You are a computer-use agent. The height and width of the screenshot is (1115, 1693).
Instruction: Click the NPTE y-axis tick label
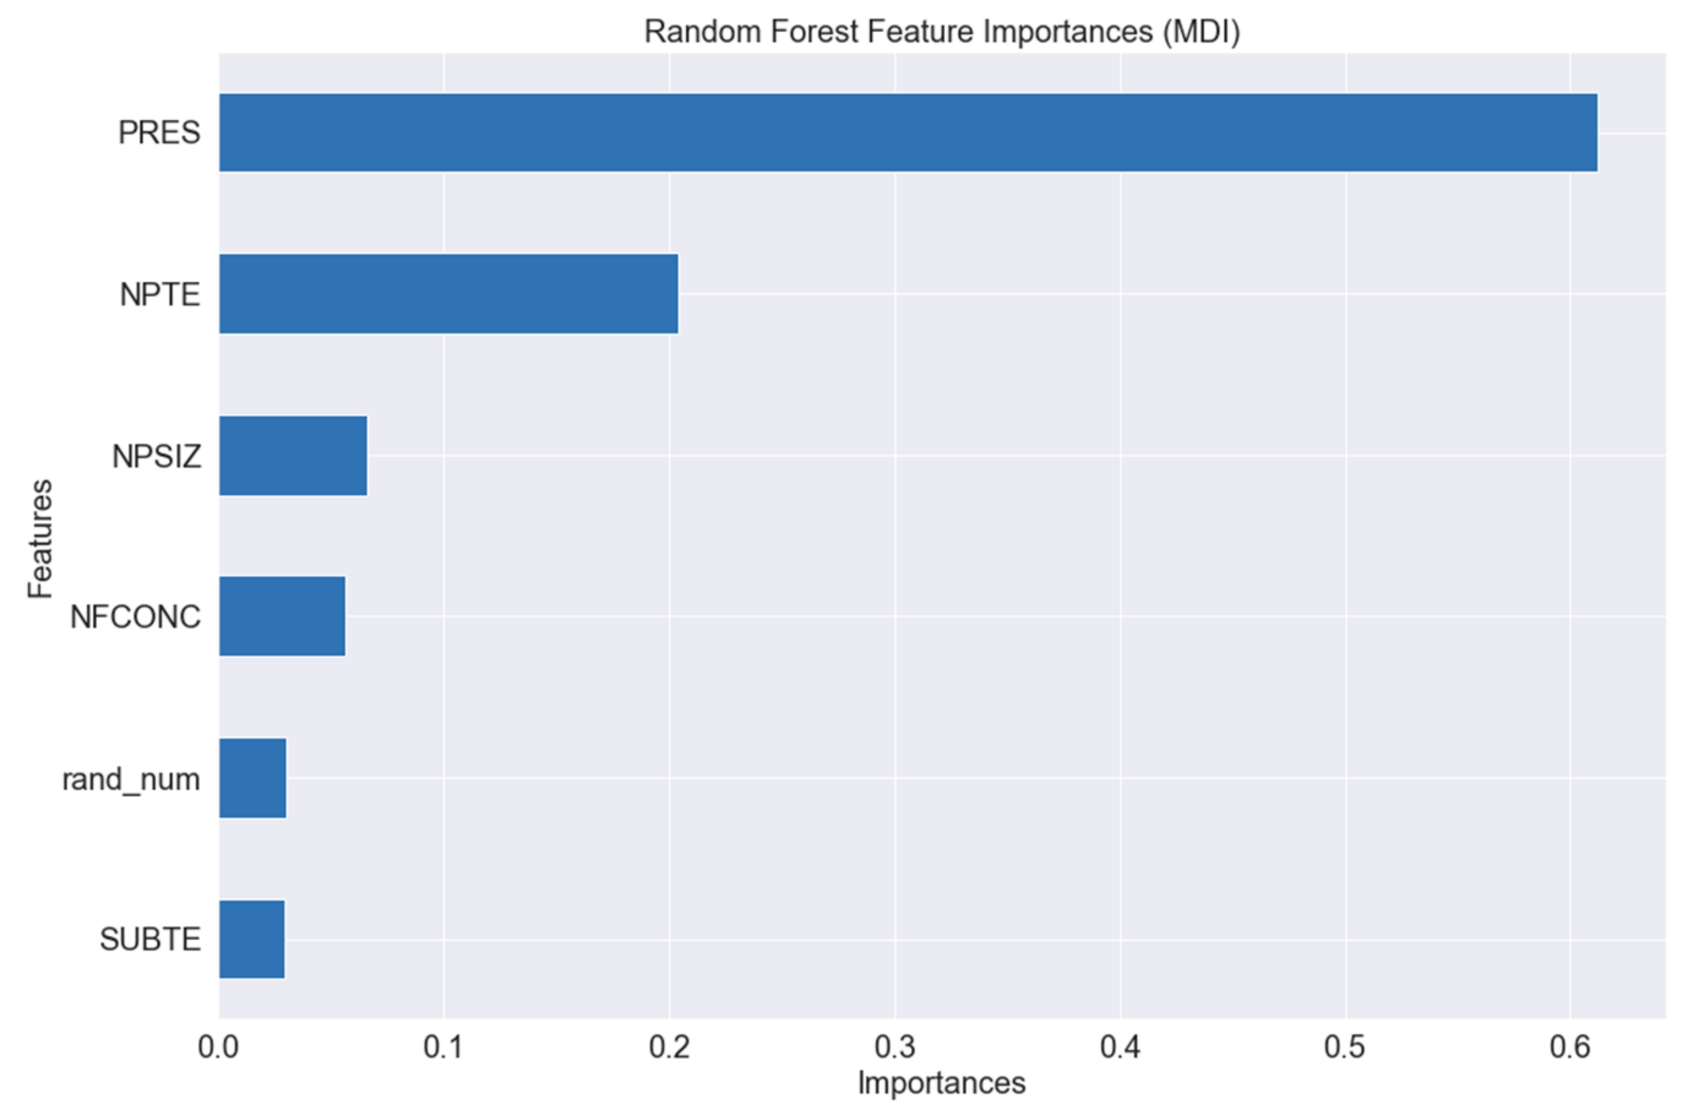(160, 295)
